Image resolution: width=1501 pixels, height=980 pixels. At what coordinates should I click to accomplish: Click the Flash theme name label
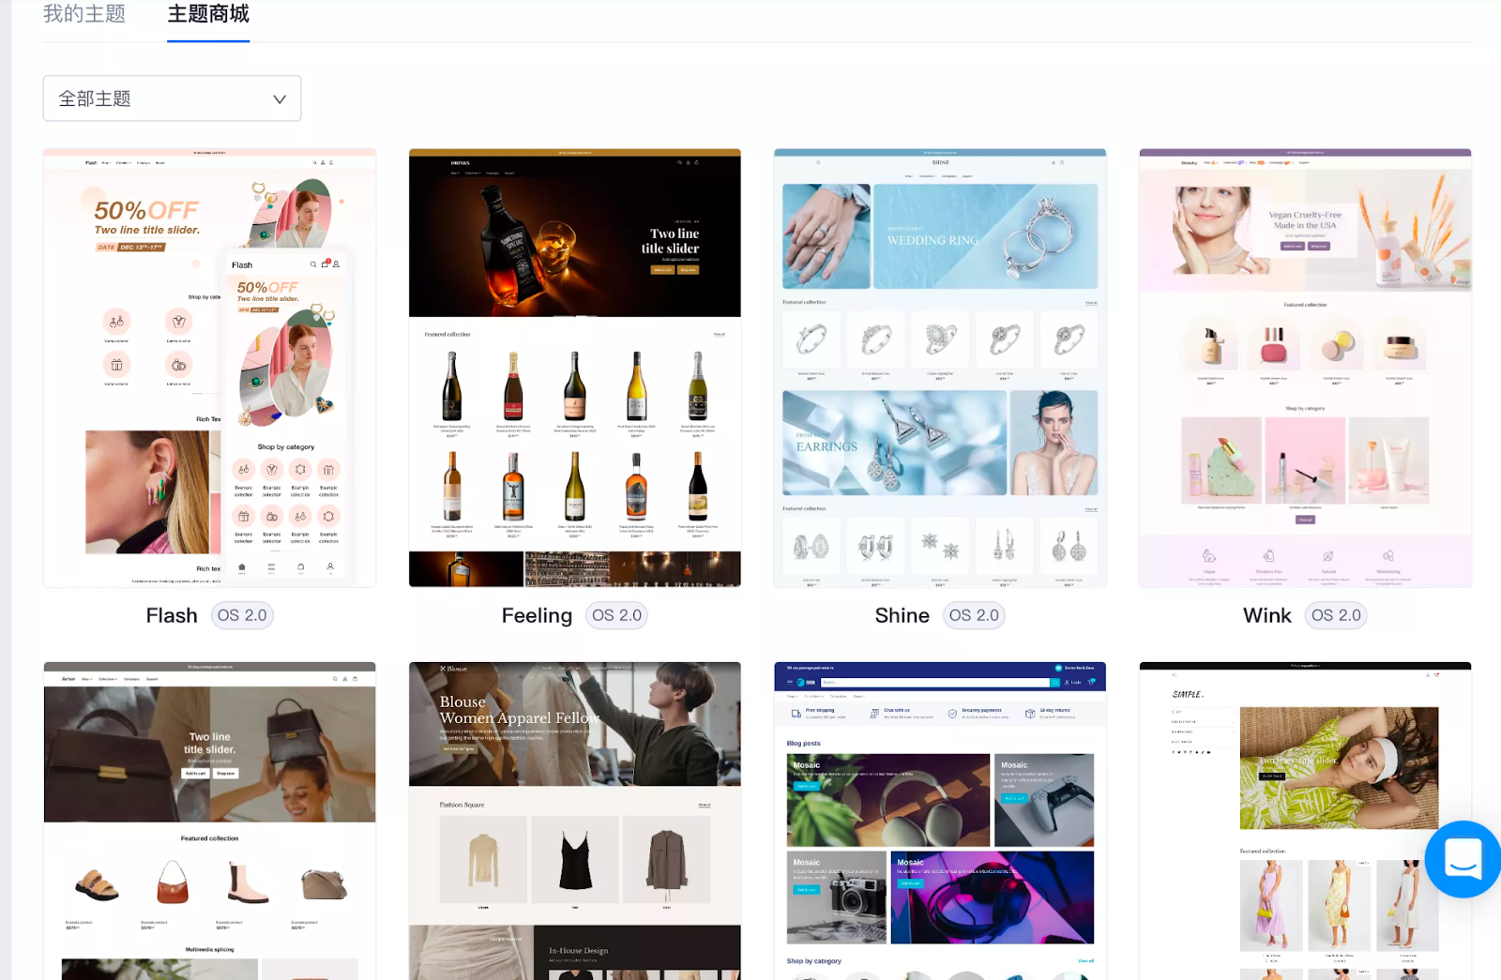click(x=172, y=615)
